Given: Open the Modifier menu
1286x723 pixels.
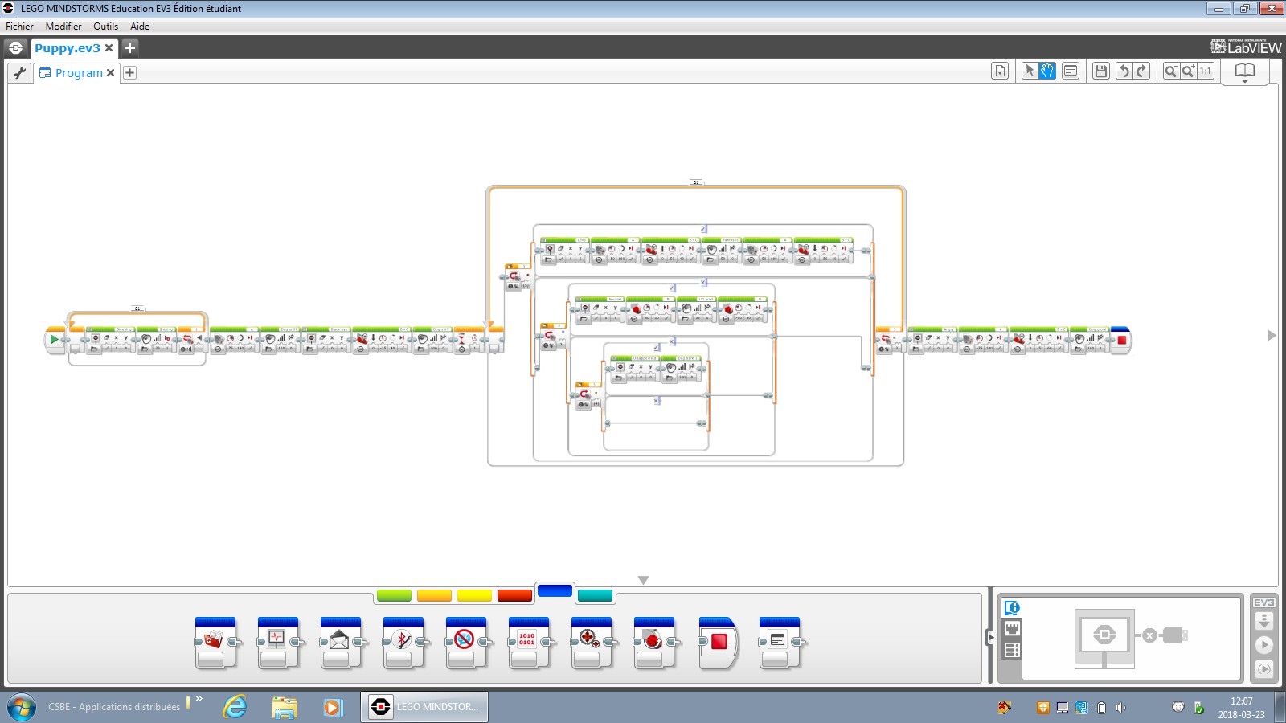Looking at the screenshot, I should (x=63, y=26).
